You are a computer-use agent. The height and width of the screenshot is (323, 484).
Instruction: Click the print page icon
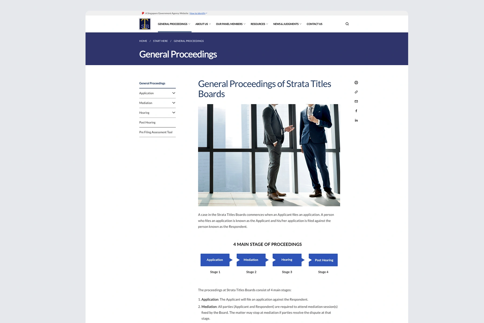pos(356,83)
